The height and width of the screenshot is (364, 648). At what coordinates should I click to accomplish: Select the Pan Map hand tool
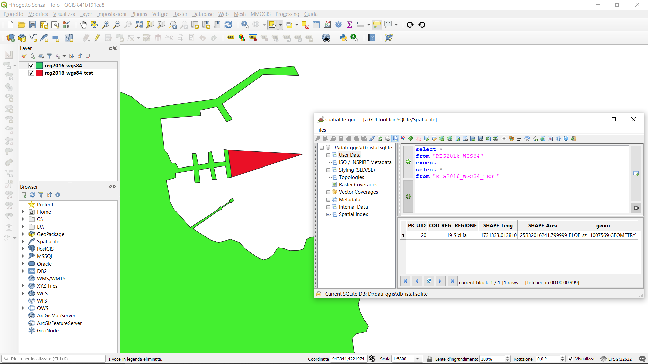(x=83, y=25)
